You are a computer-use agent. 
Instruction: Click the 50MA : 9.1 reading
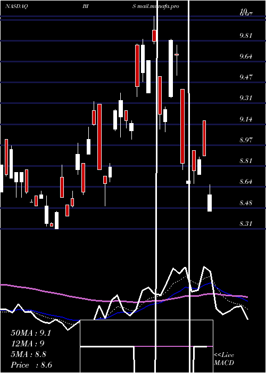coord(31,333)
